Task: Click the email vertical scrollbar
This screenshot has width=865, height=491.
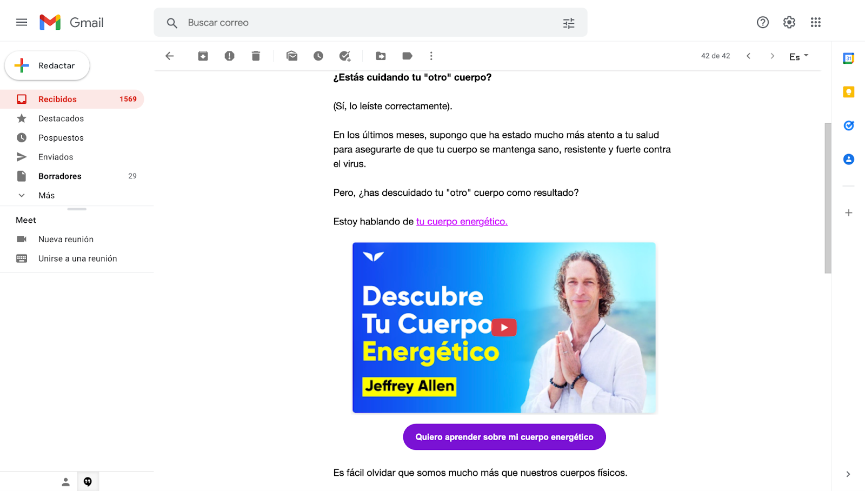Action: point(828,198)
